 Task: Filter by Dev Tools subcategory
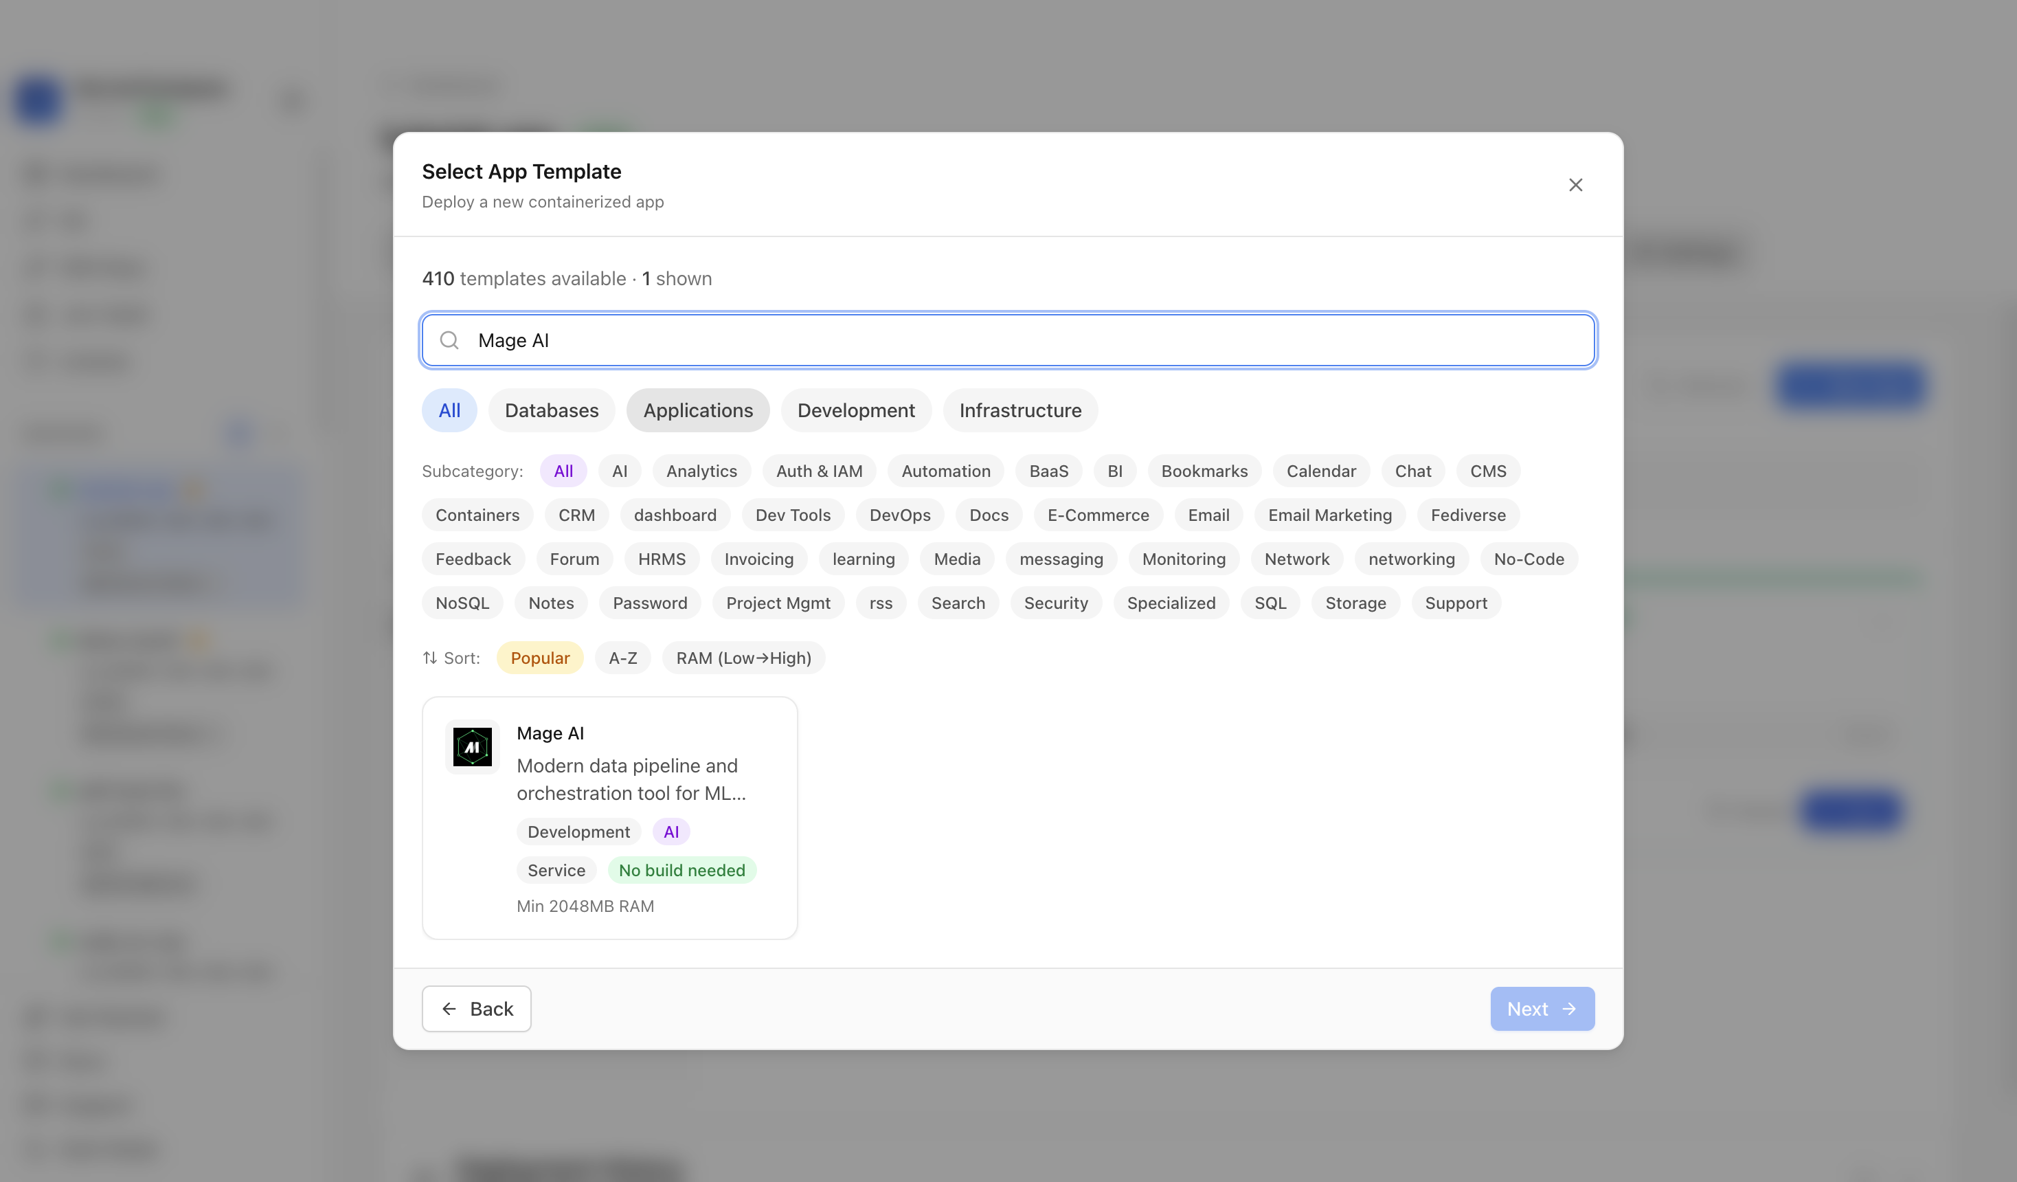tap(792, 515)
